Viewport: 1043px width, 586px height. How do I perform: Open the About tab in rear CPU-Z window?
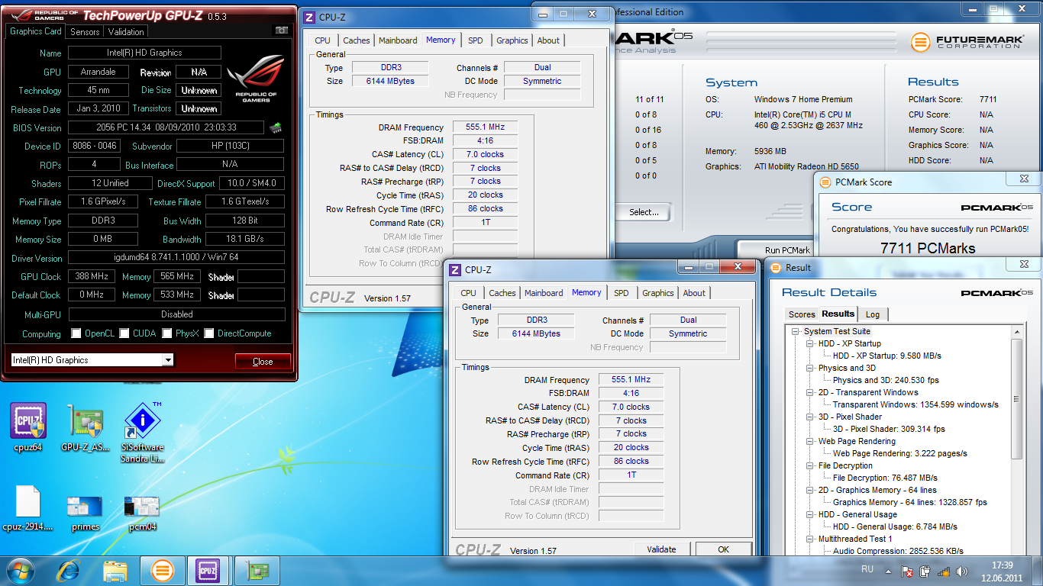click(548, 40)
